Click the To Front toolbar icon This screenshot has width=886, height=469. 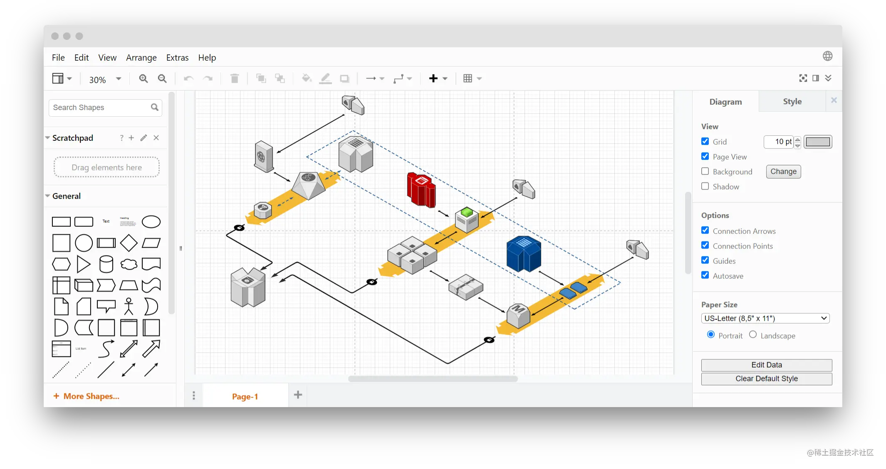pyautogui.click(x=261, y=79)
